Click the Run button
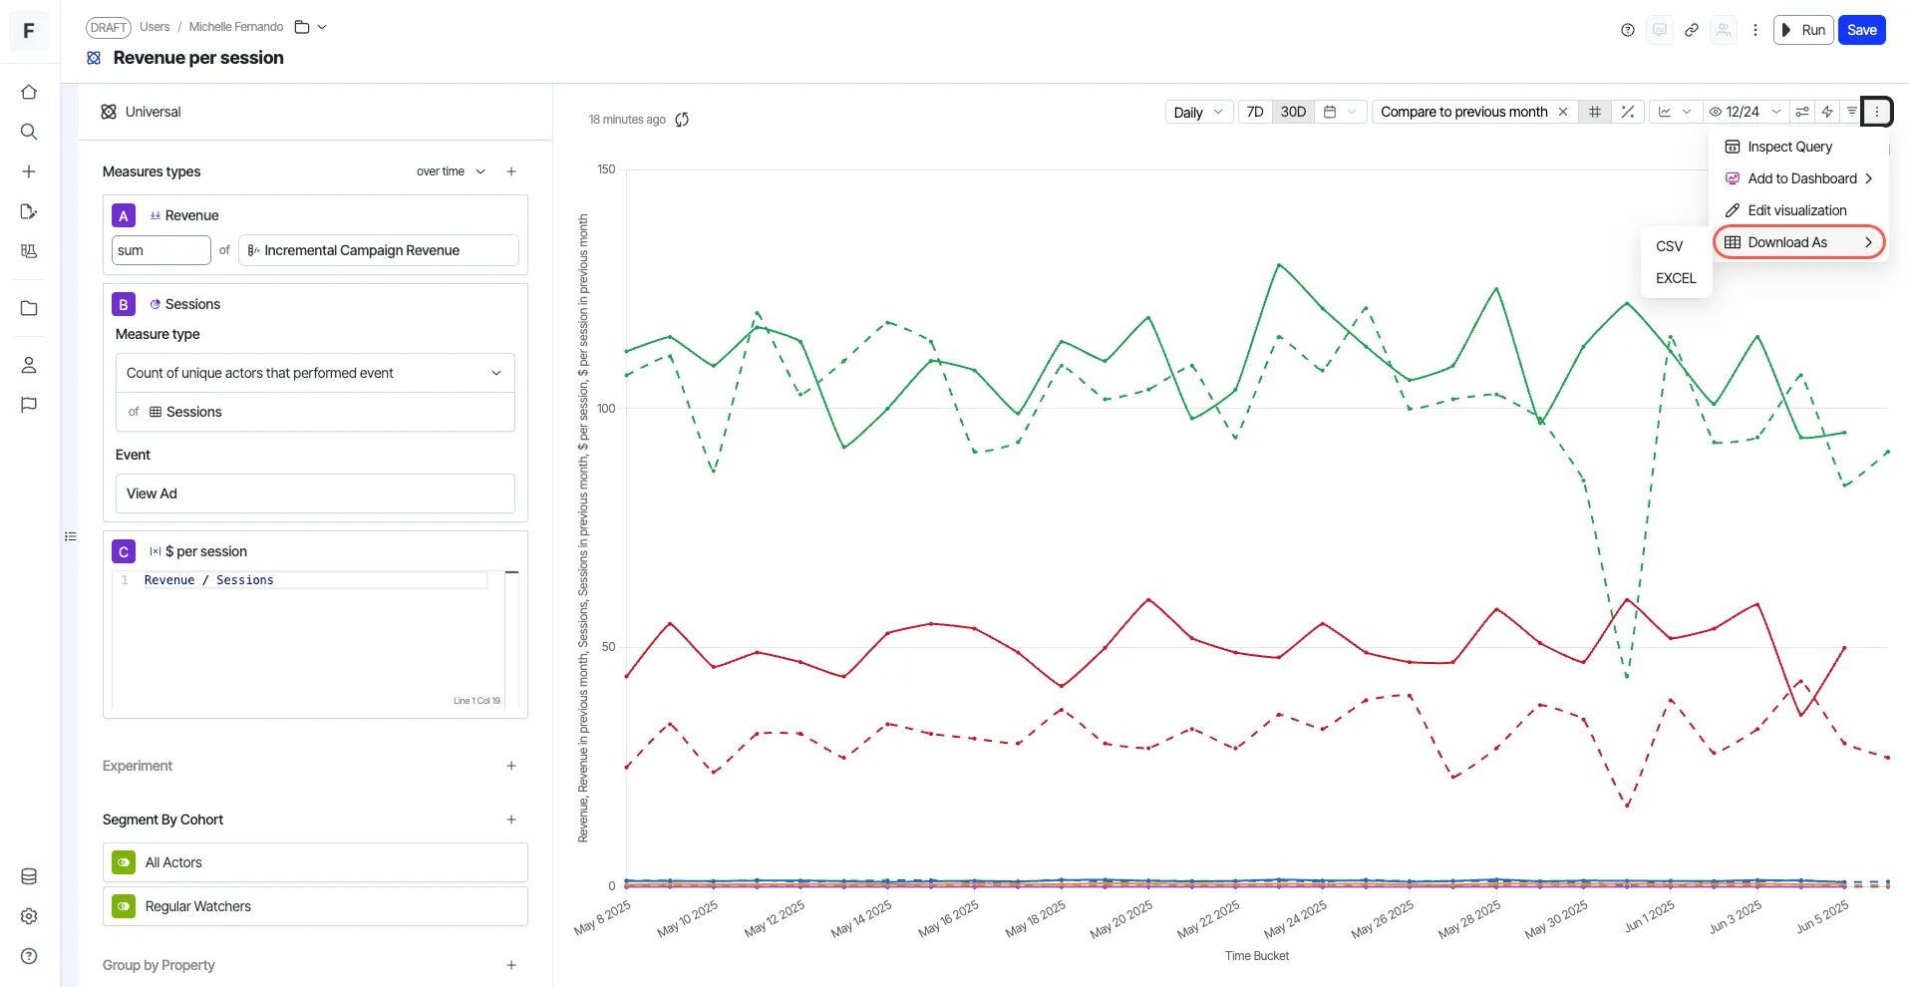Viewport: 1909px width, 987px height. click(1803, 30)
